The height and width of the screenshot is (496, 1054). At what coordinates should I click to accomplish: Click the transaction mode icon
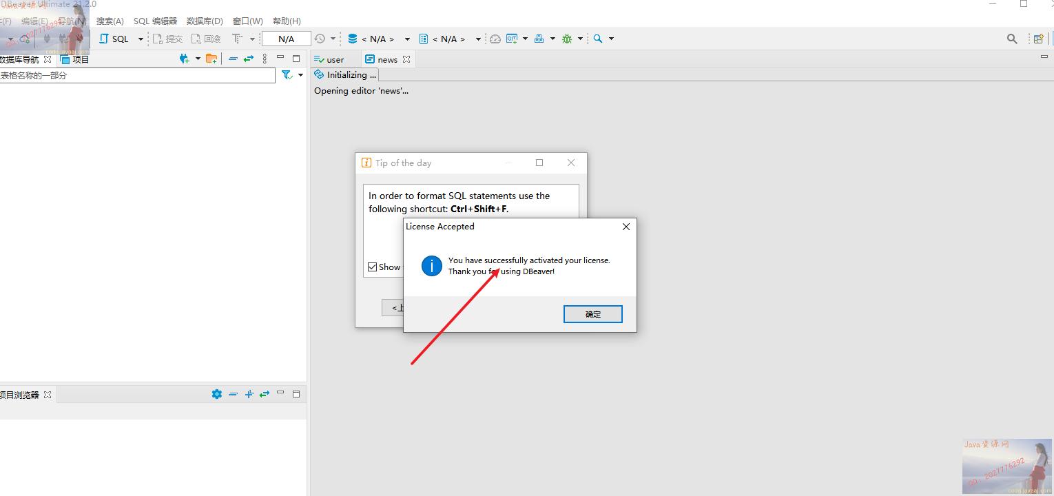coord(238,39)
